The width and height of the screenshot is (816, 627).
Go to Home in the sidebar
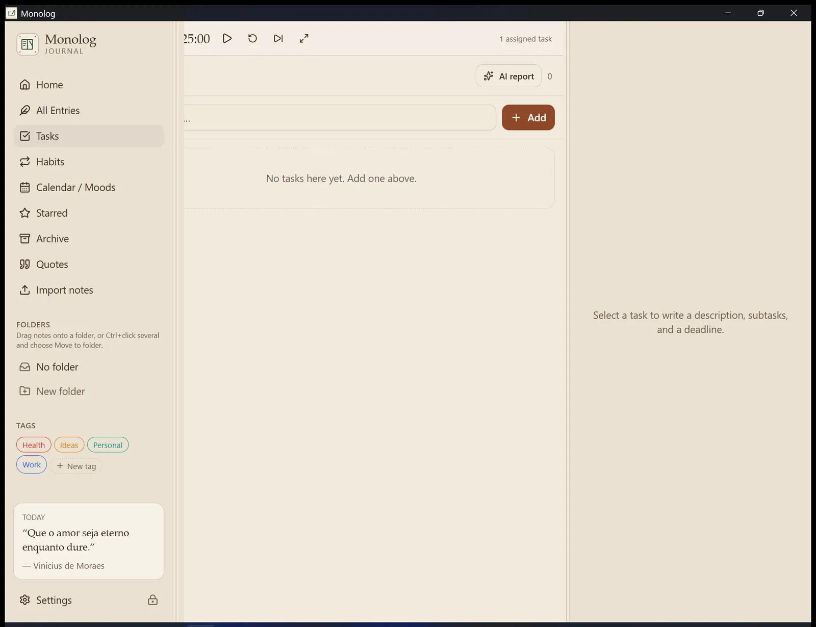point(89,85)
